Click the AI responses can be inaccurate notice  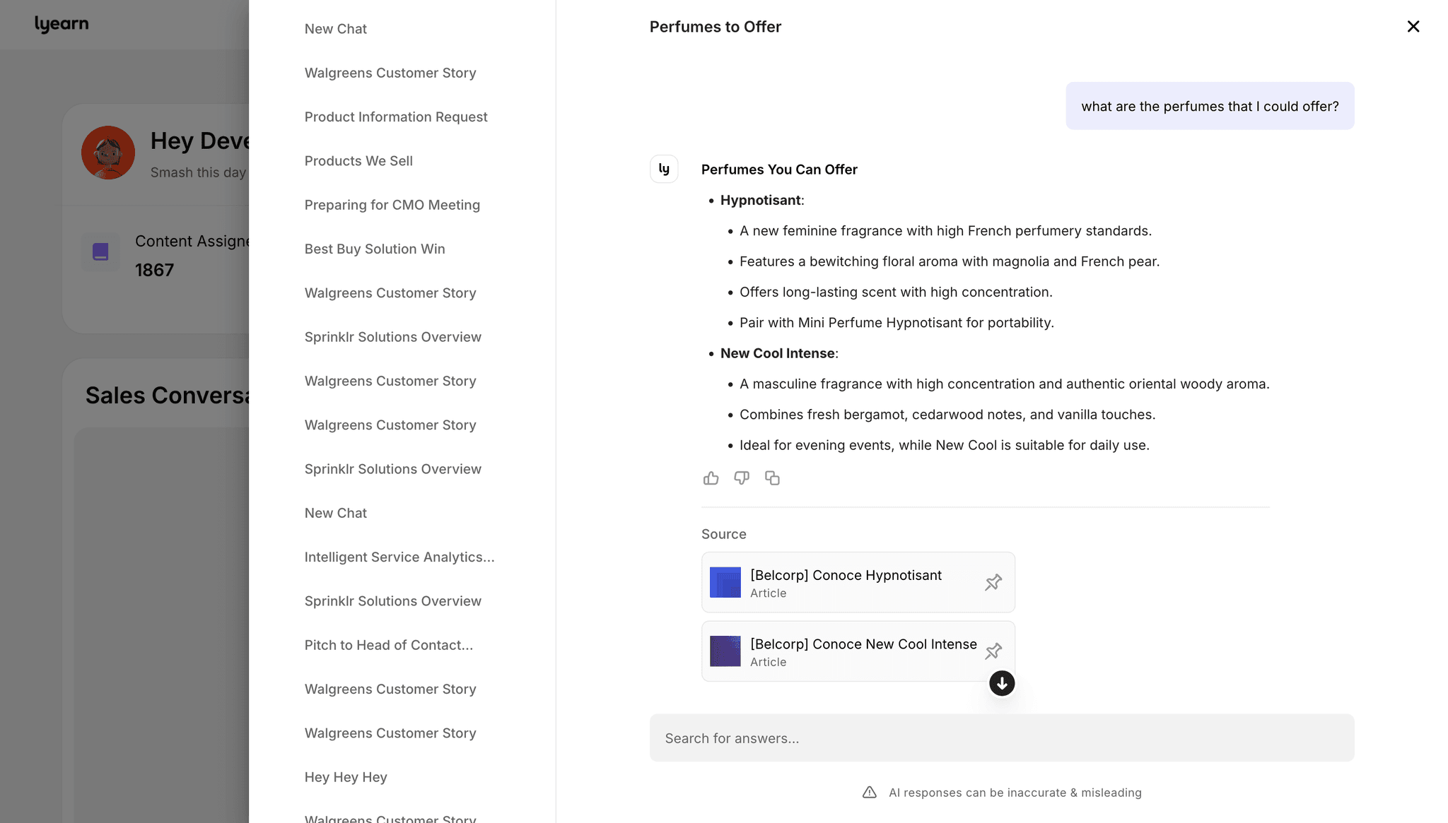pos(1015,793)
